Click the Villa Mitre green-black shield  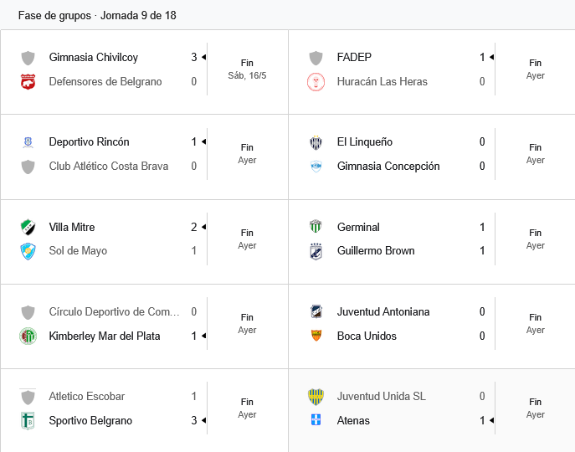[28, 227]
